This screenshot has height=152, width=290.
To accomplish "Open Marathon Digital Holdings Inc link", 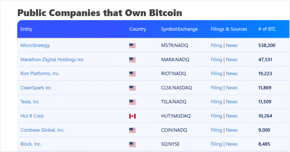I will [x=52, y=59].
